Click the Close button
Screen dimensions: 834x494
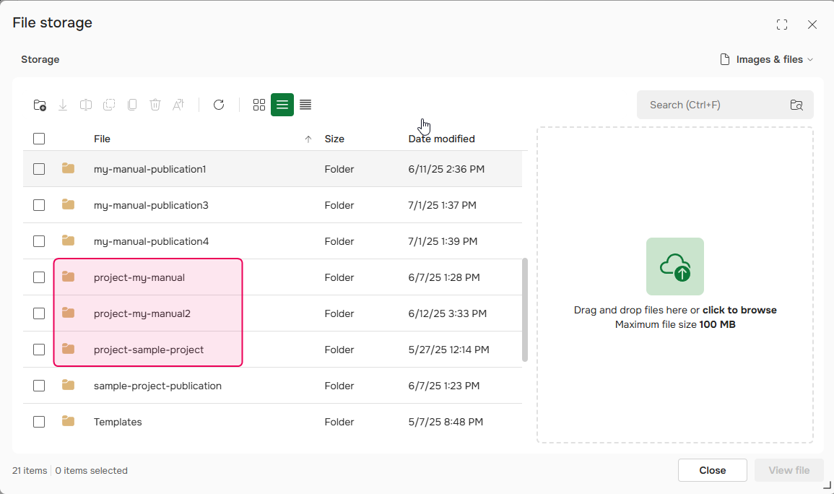[712, 470]
